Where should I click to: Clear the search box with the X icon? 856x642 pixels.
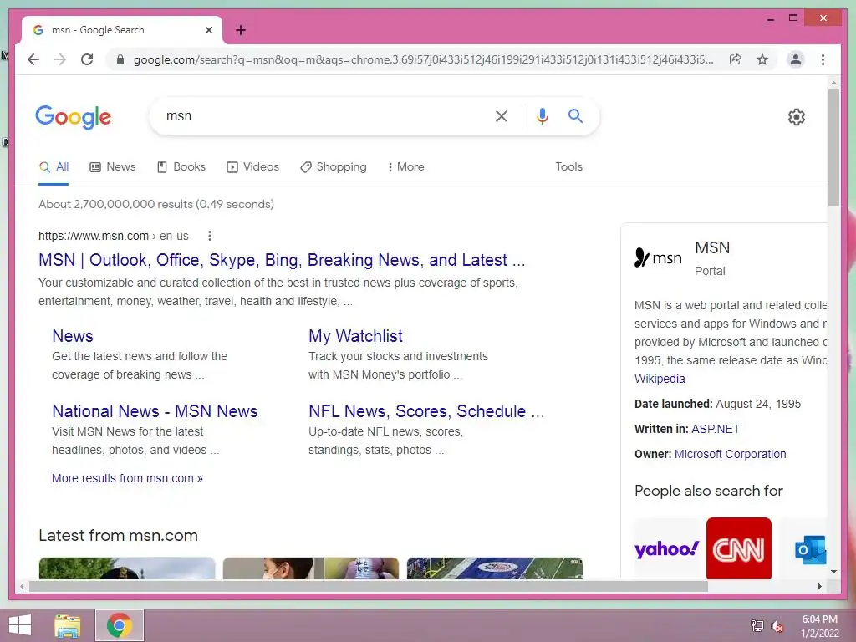coord(502,115)
